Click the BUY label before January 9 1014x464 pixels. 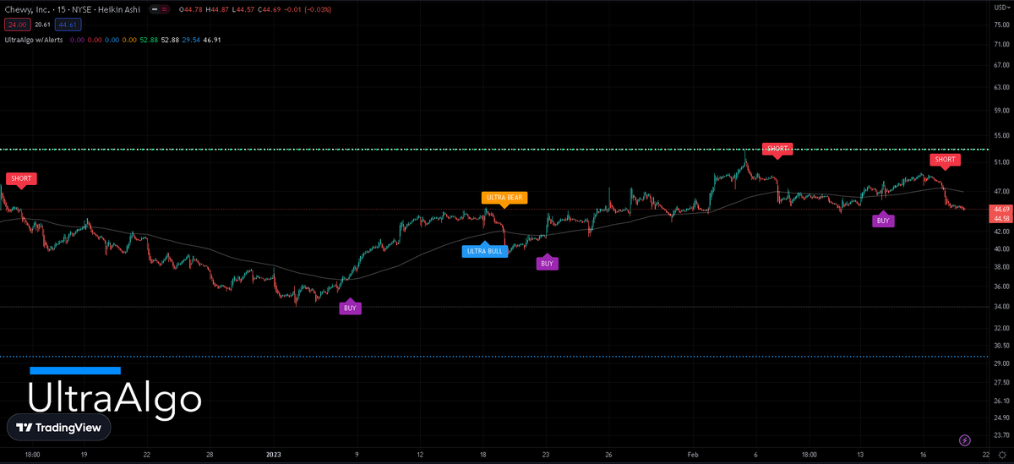coord(350,308)
